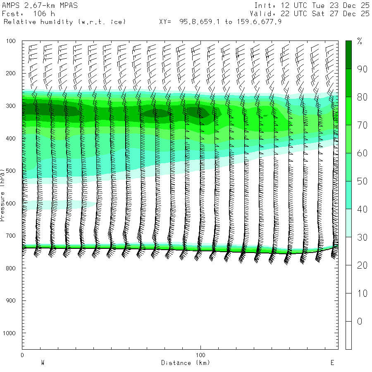
Task: Click the 70 colorbar label
Action: 362,125
